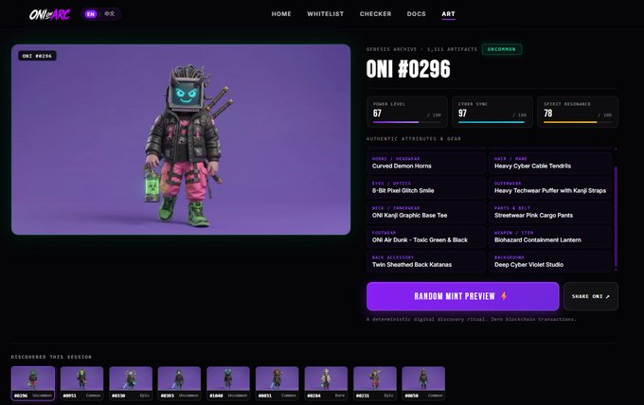Open the CHECKER page

pos(375,14)
